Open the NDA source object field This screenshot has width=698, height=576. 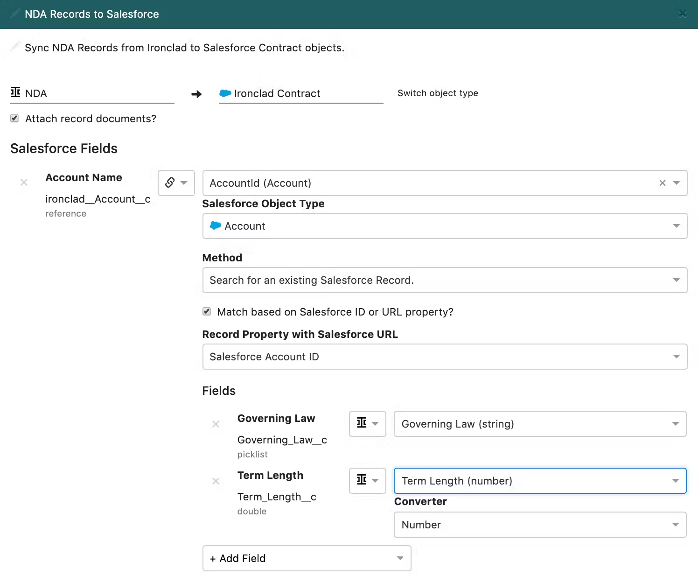point(92,93)
